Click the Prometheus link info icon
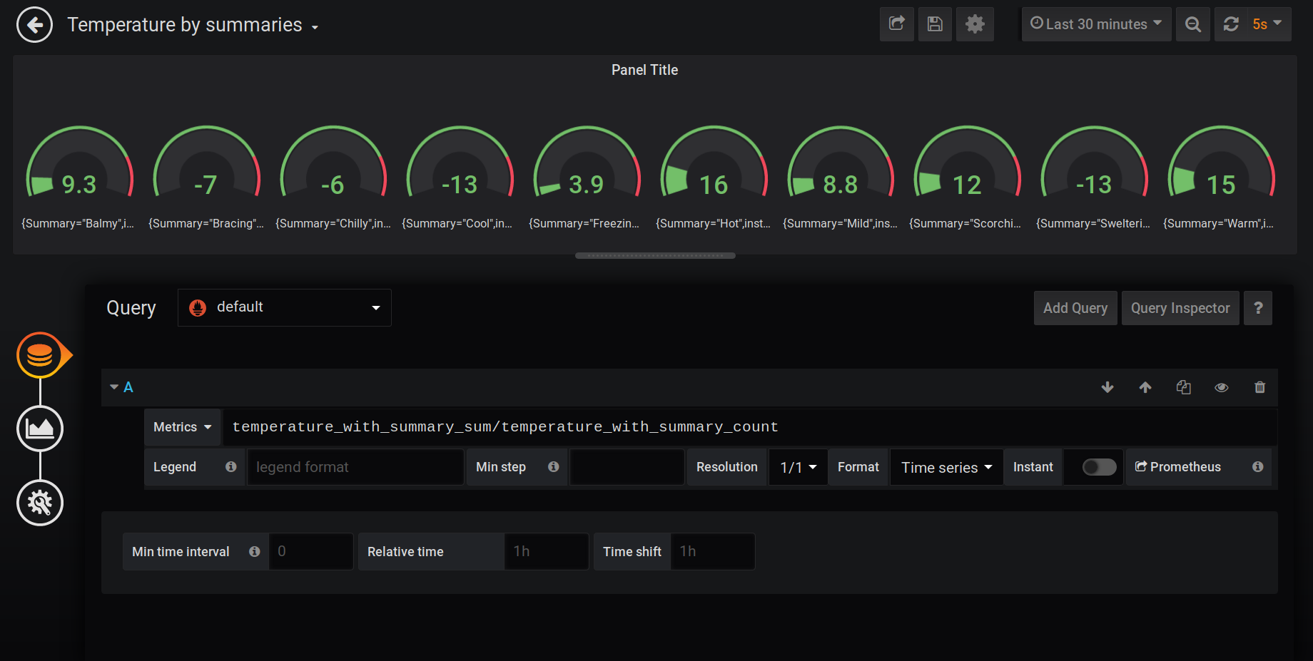1313x661 pixels. 1257,466
